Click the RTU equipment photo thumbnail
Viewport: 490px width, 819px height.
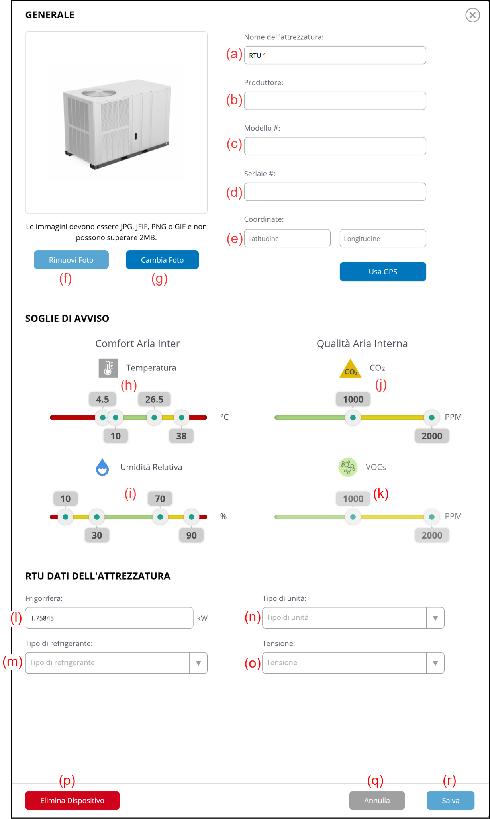coord(116,122)
